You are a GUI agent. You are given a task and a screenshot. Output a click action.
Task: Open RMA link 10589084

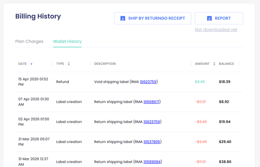pyautogui.click(x=152, y=162)
